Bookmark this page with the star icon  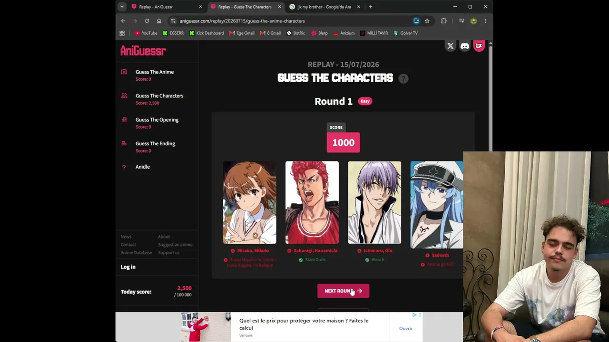pyautogui.click(x=427, y=21)
